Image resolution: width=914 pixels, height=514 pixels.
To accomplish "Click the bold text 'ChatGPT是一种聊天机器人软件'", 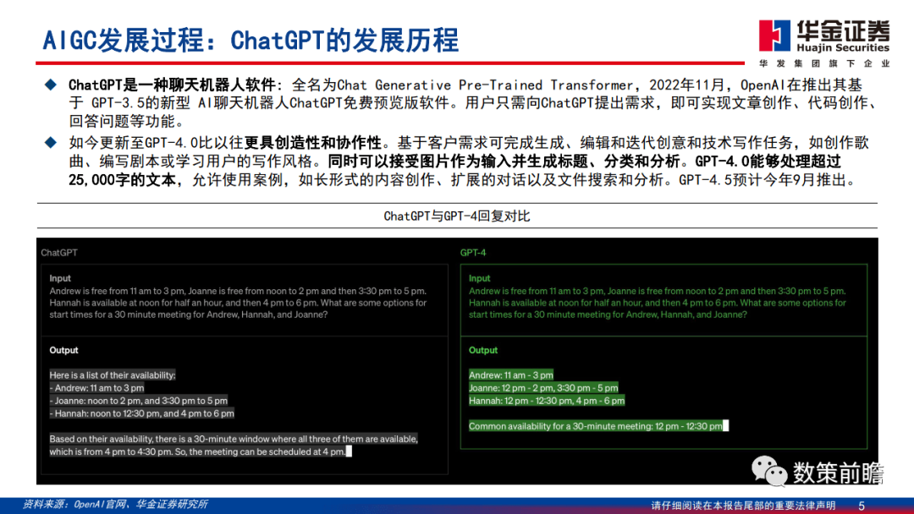I will (172, 85).
